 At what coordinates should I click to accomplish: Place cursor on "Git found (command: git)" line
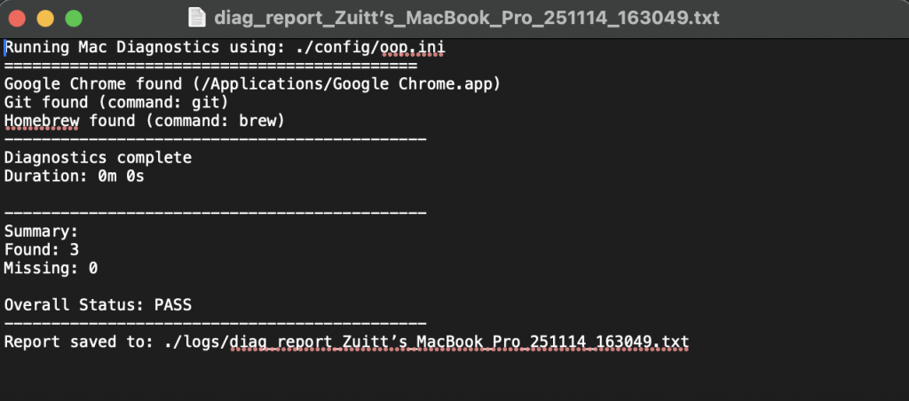tap(116, 102)
